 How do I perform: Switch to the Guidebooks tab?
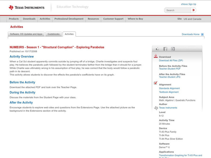click(x=54, y=34)
